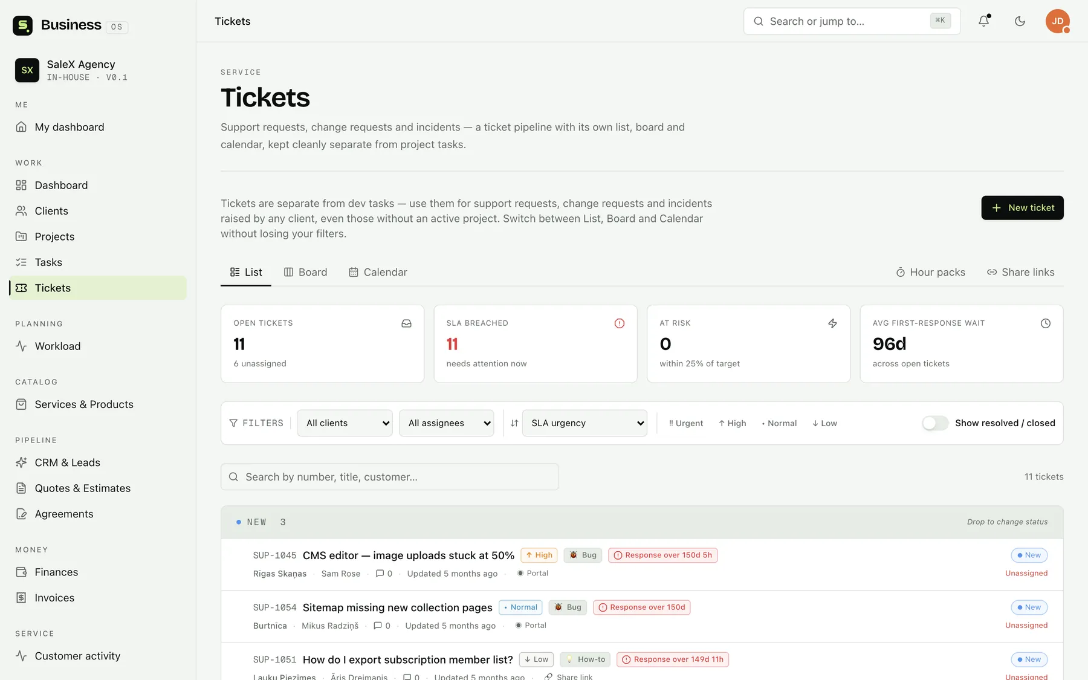Viewport: 1088px width, 680px height.
Task: Switch to dark mode moon icon
Action: pyautogui.click(x=1020, y=21)
